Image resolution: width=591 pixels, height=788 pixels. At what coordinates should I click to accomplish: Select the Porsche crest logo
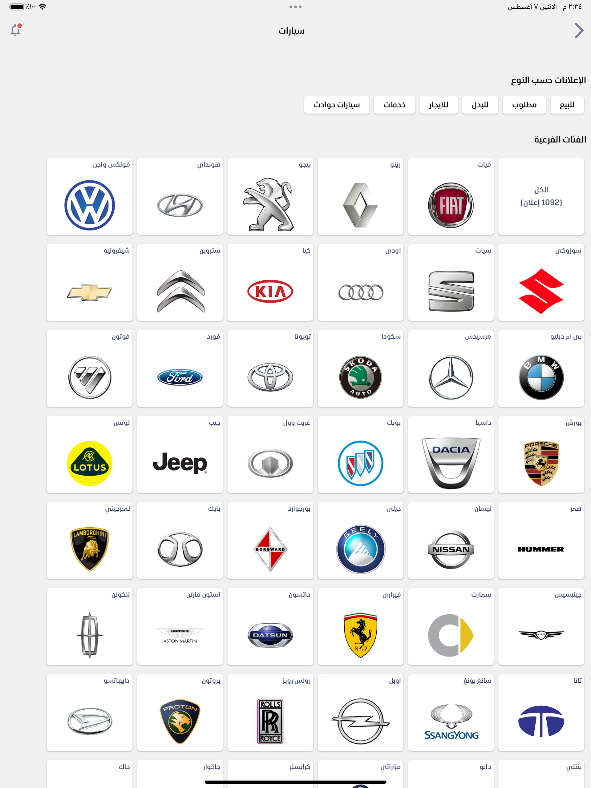541,464
